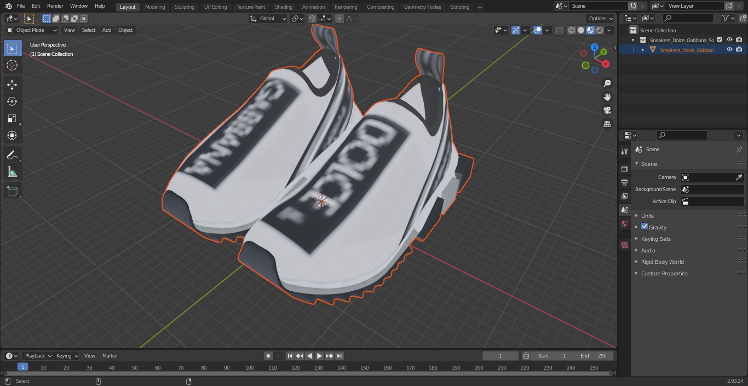Open the Render menu
The image size is (748, 386).
pyautogui.click(x=55, y=6)
